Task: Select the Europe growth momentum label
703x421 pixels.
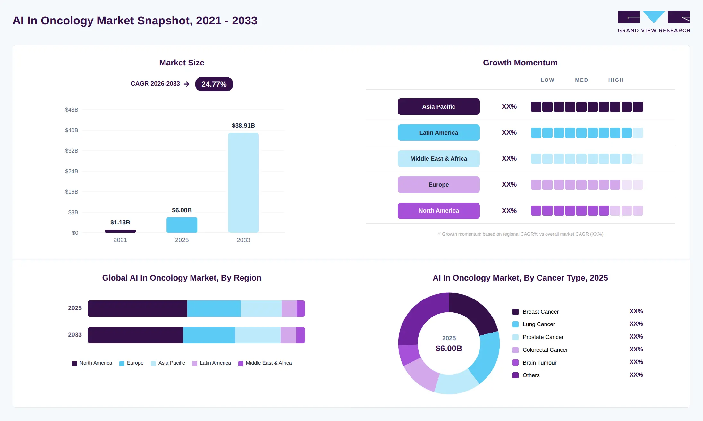Action: pos(438,185)
